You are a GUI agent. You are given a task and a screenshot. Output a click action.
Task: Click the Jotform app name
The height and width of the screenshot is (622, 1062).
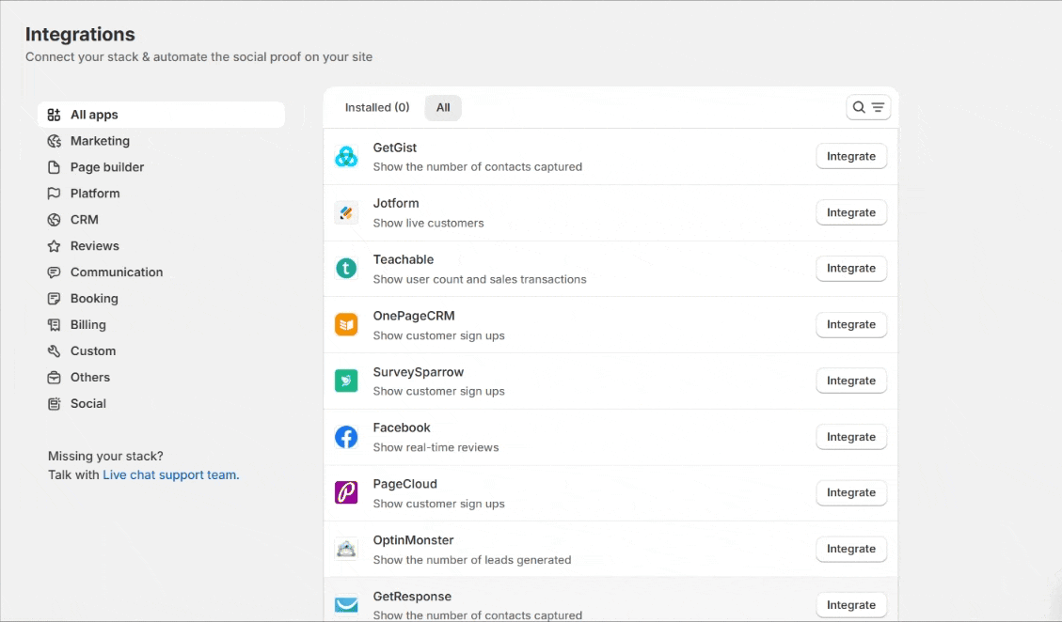[396, 203]
